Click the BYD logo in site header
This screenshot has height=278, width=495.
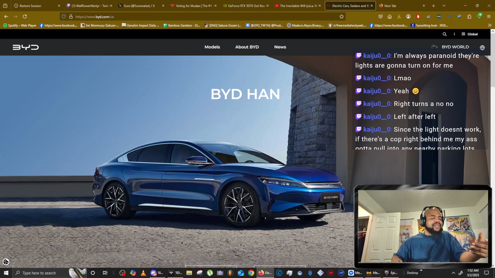pyautogui.click(x=26, y=47)
